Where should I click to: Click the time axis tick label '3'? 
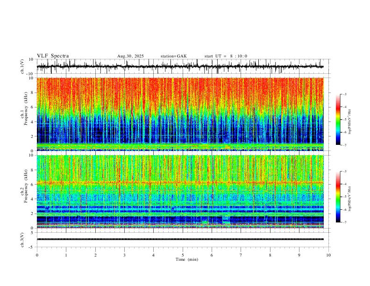point(124,255)
